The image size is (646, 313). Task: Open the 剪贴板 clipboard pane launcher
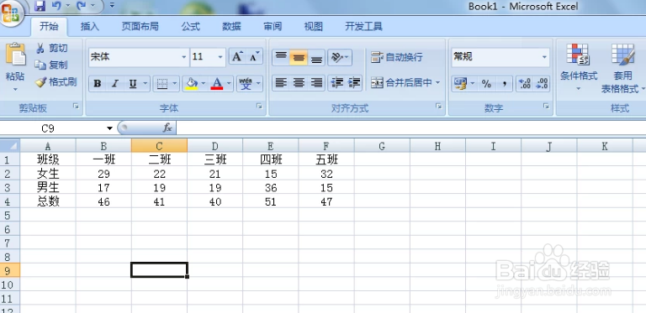coord(76,106)
